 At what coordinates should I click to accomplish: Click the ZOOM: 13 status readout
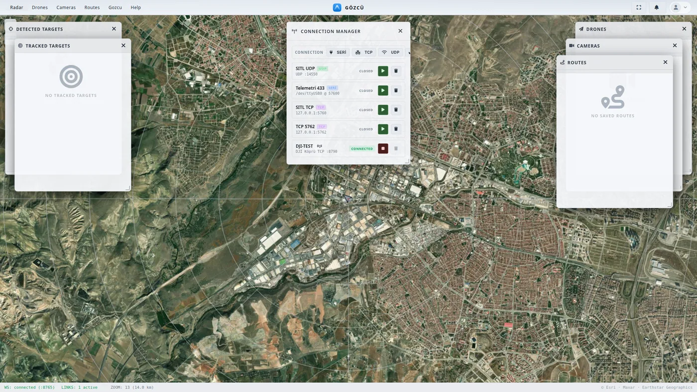tap(132, 387)
